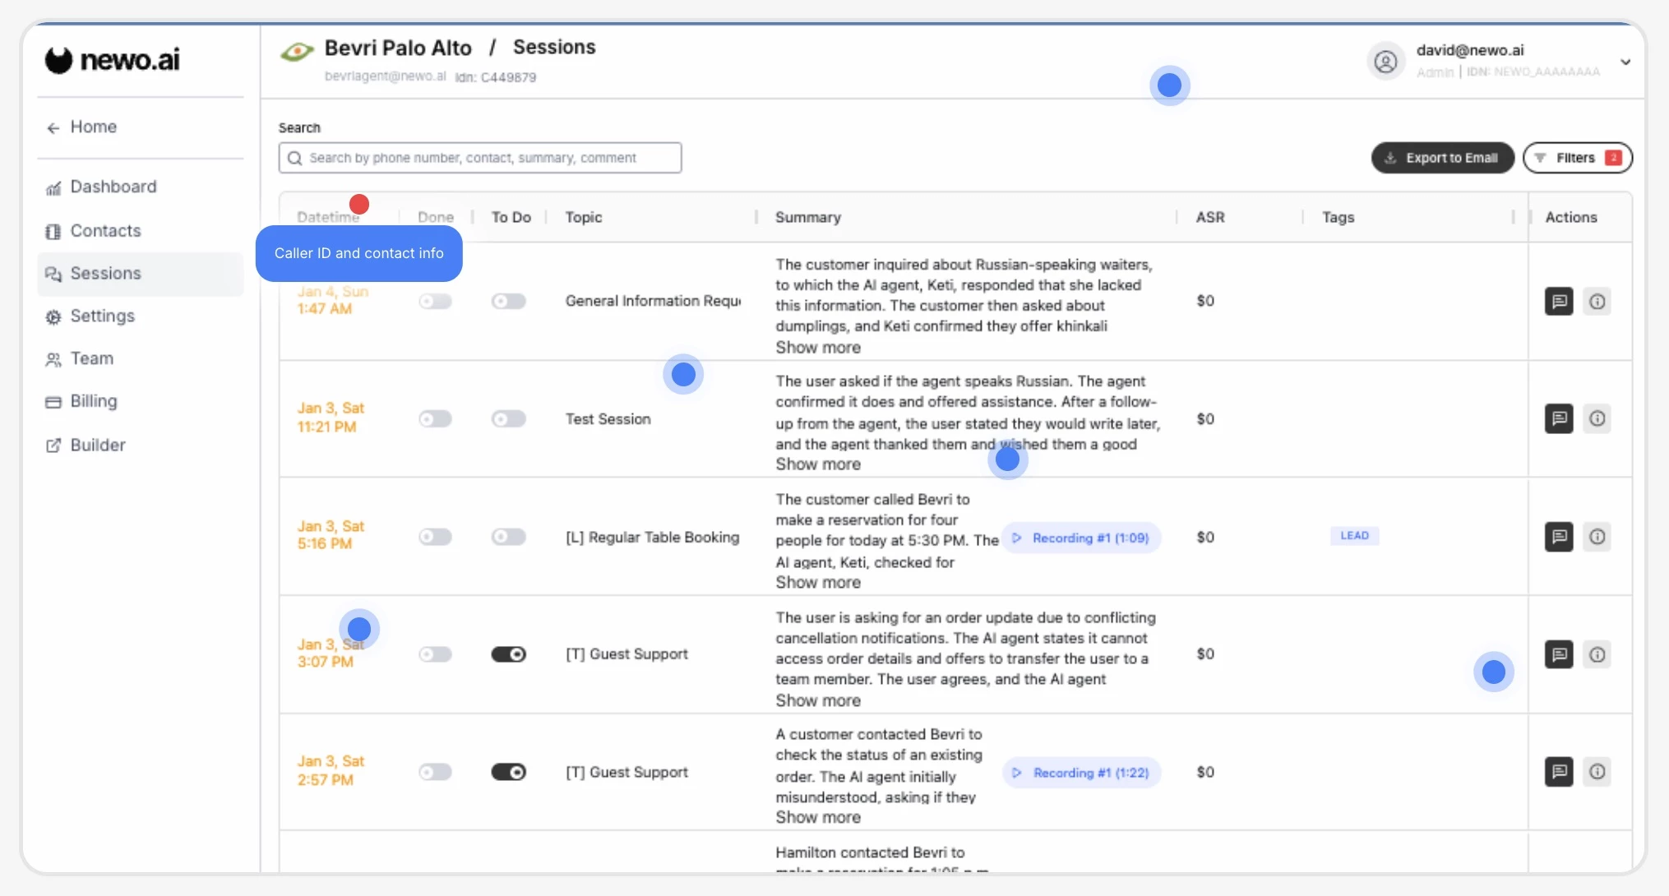Image resolution: width=1669 pixels, height=896 pixels.
Task: Toggle To Do for Regular Table Booking row
Action: coord(509,537)
